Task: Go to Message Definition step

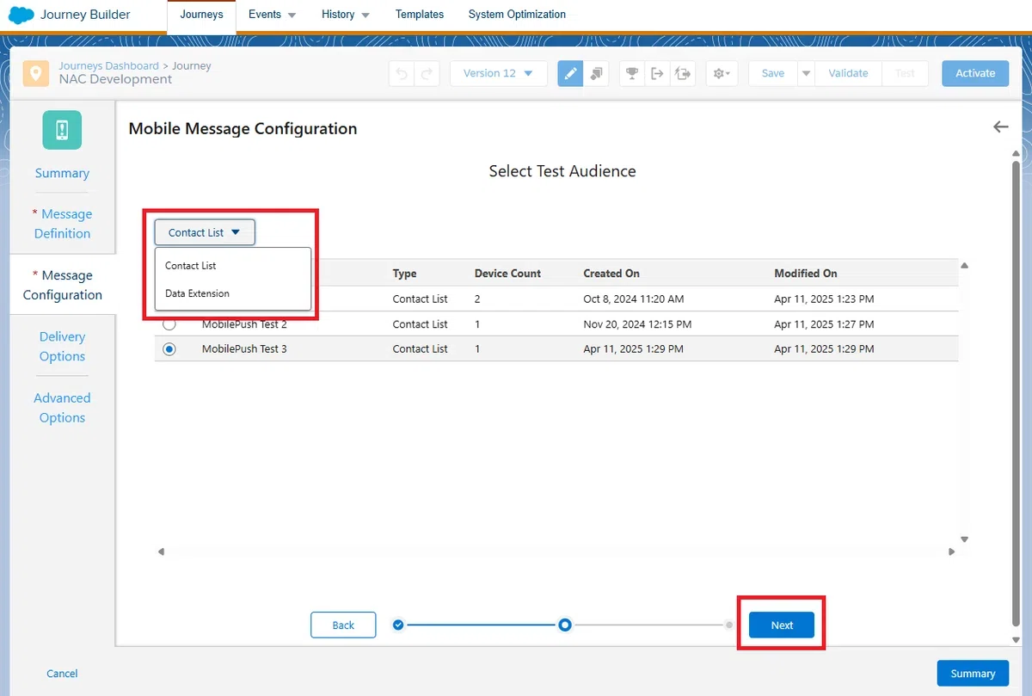Action: click(x=62, y=224)
